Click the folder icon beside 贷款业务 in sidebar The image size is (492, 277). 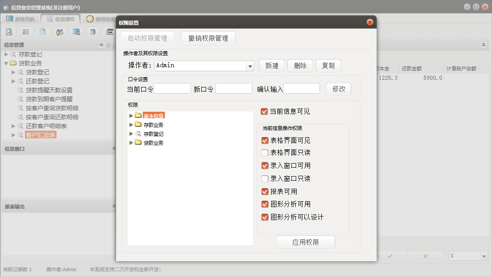tap(13, 63)
